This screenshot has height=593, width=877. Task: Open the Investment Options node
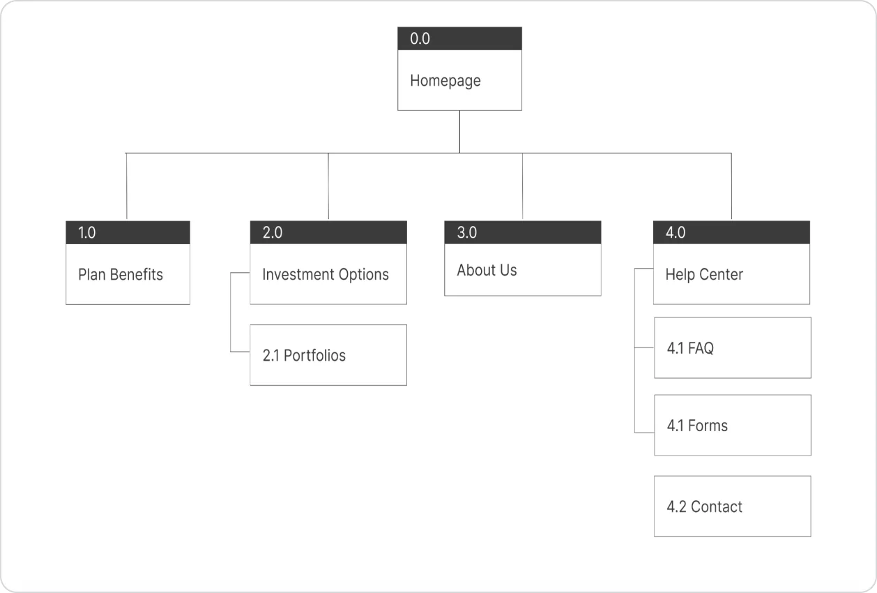click(328, 274)
